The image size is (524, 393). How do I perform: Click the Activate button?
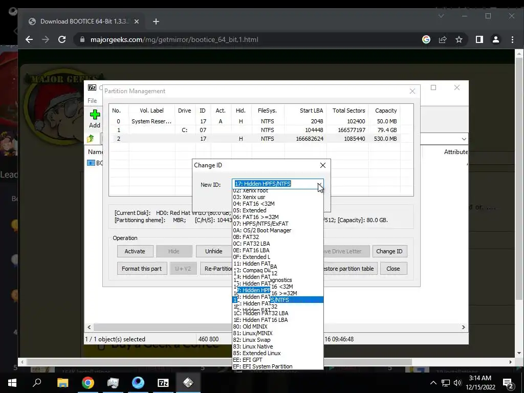click(135, 251)
